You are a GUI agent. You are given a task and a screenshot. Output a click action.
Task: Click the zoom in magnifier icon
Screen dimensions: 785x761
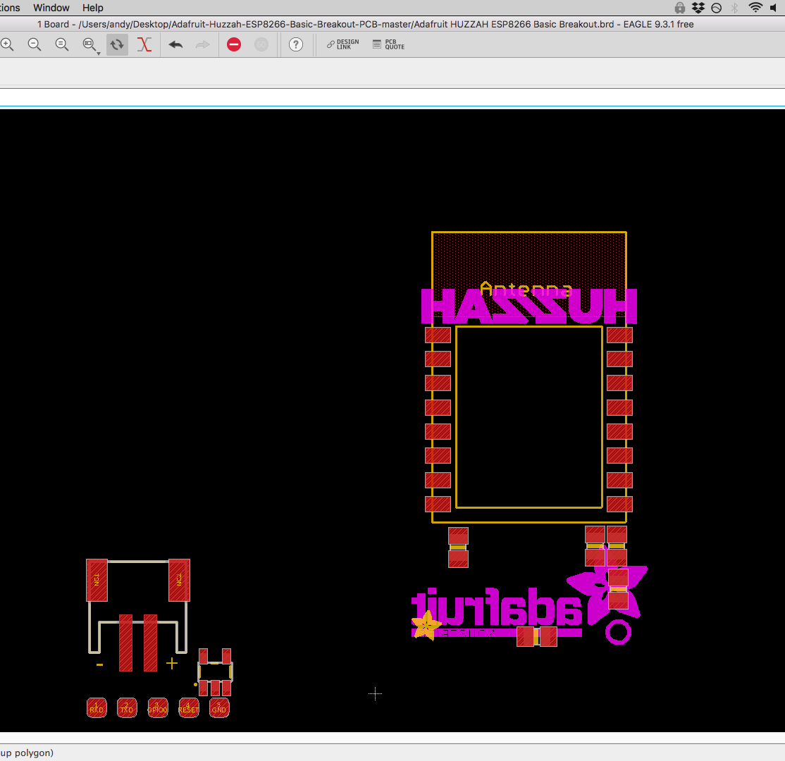(x=7, y=44)
